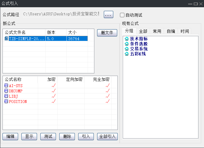Click the POSITION formula icon
204x148 pixels.
coord(6,102)
